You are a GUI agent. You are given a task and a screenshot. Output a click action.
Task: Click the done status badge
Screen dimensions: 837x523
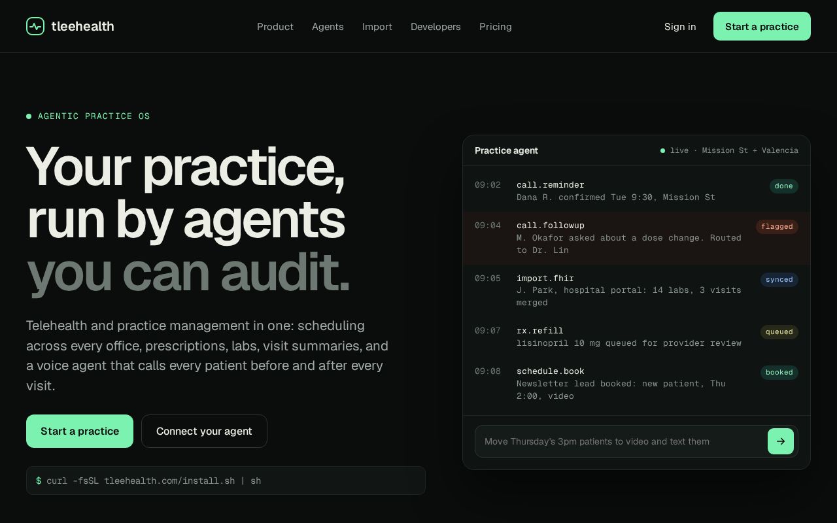[x=783, y=186]
